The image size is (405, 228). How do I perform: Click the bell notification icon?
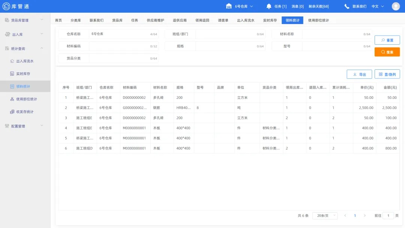coord(268,6)
